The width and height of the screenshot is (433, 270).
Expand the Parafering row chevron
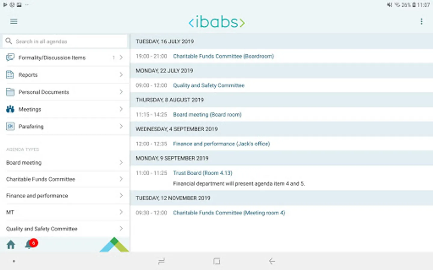121,126
